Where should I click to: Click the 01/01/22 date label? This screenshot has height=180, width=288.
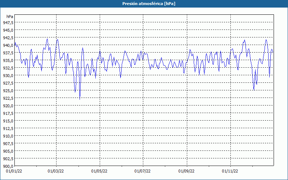[x=14, y=171]
